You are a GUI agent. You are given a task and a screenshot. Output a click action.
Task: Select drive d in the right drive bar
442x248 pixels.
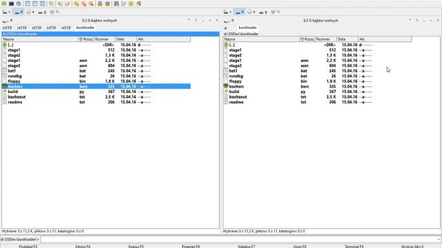[240, 12]
